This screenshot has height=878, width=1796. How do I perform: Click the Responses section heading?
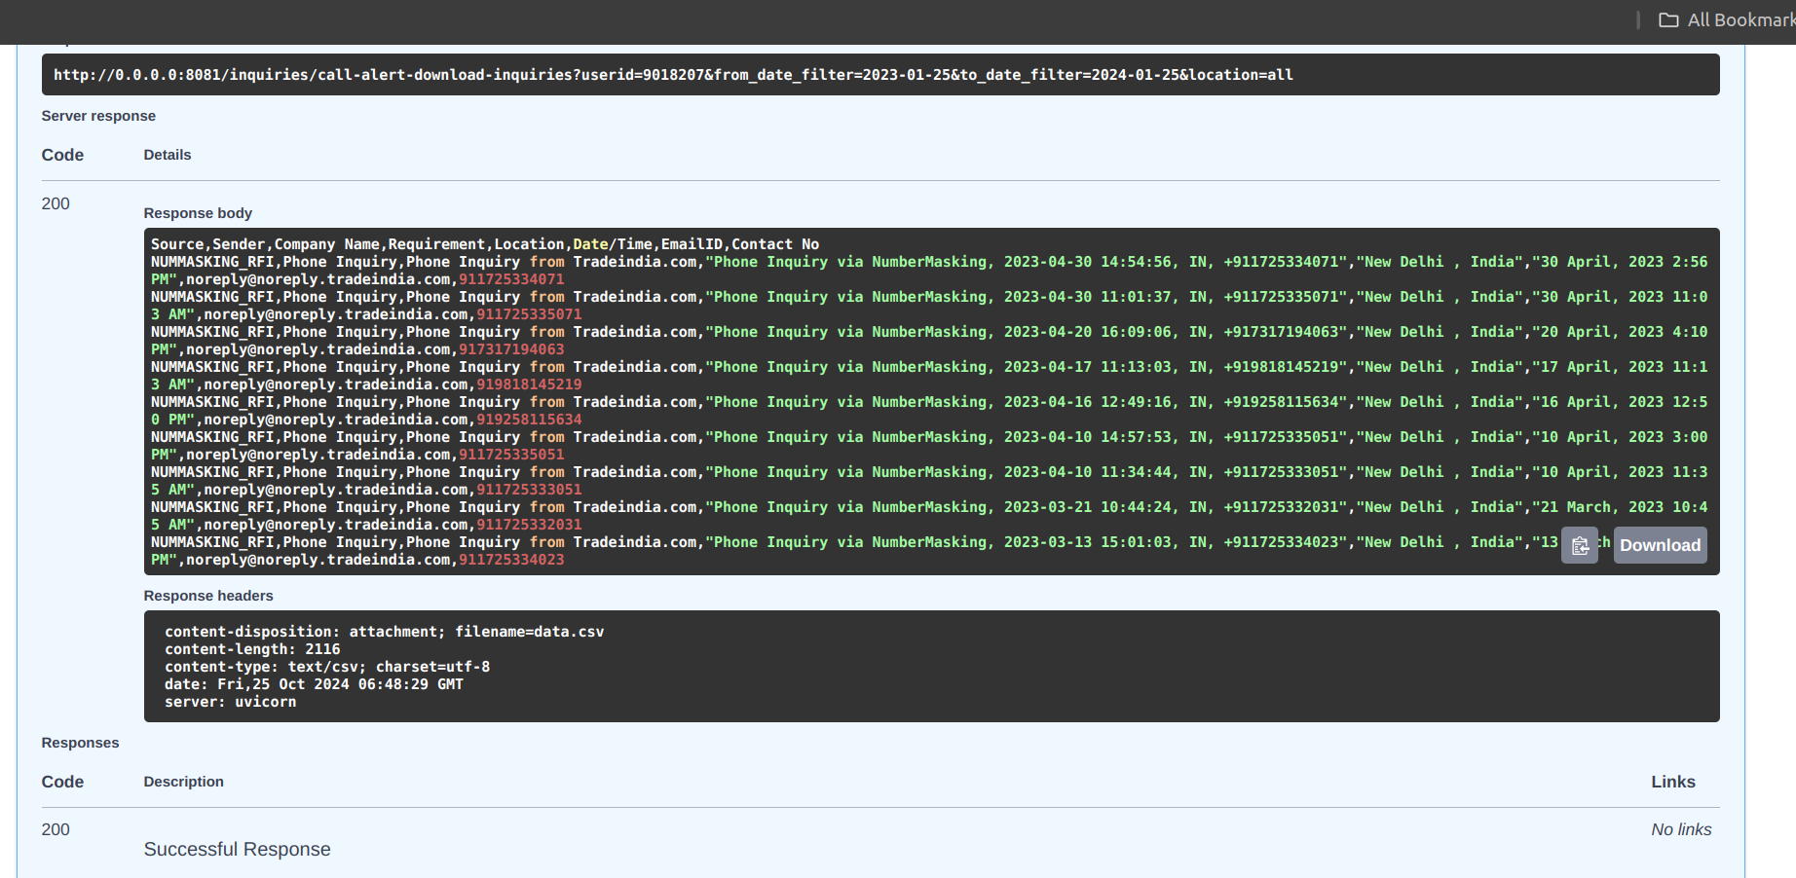[x=80, y=743]
